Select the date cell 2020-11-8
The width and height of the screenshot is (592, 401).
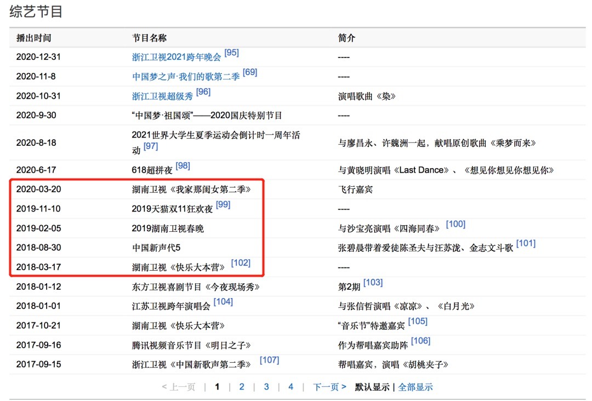coord(36,77)
